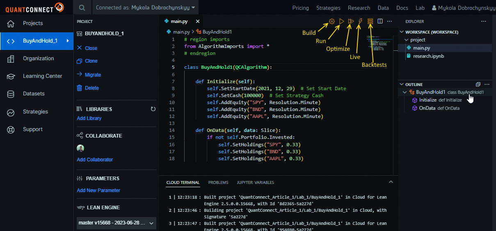Screen dimensions: 496x231
Task: Select the Cloud Terminal tab
Action: click(183, 183)
